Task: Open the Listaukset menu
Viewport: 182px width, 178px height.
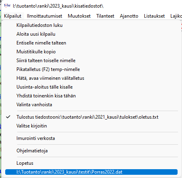Action: coord(154,16)
